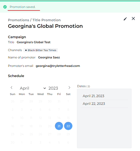Toggle selected date 22 in calendar
This screenshot has height=151, width=140.
coord(68,126)
